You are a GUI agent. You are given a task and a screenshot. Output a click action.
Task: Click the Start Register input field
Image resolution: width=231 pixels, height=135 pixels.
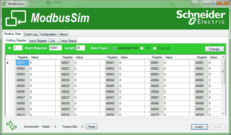tap(56, 48)
